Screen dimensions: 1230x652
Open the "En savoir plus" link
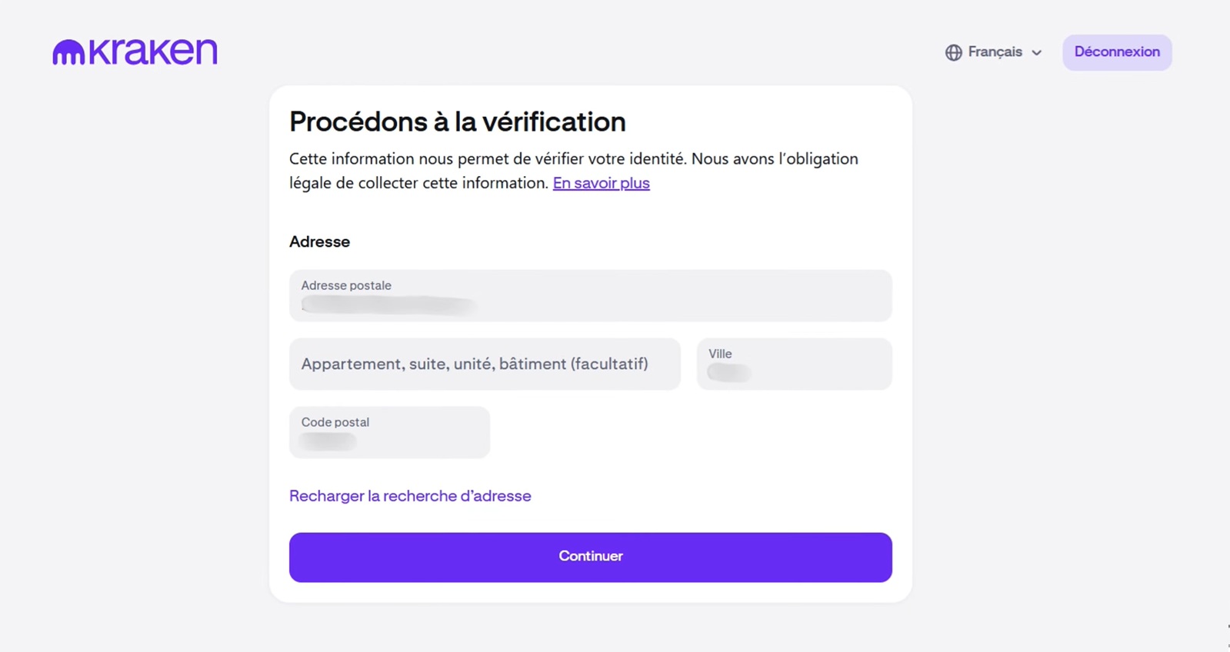pyautogui.click(x=601, y=183)
